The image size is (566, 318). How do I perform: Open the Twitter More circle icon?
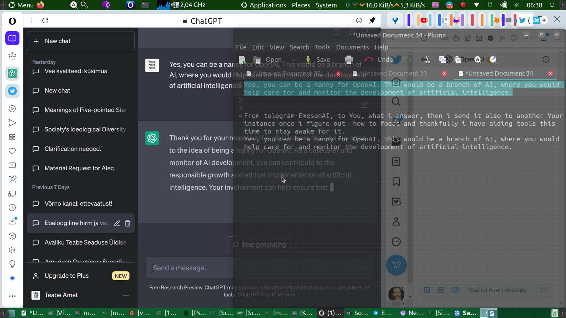click(x=396, y=242)
